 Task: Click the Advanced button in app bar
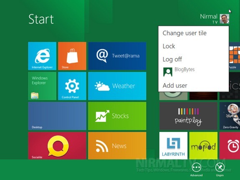click(196, 170)
